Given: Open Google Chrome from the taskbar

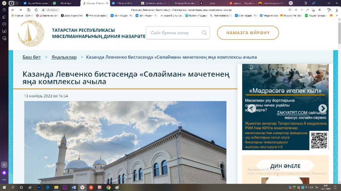Looking at the screenshot, I should 108,187.
